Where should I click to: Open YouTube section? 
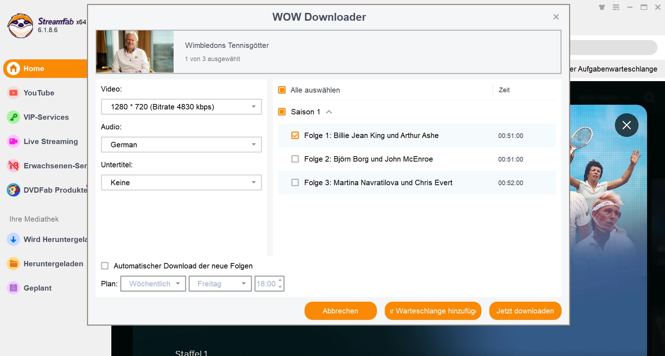[x=39, y=93]
